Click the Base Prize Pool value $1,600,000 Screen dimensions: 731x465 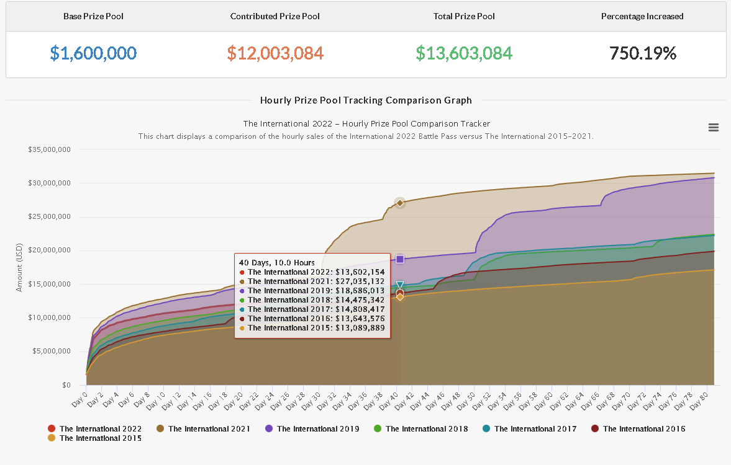tap(93, 53)
